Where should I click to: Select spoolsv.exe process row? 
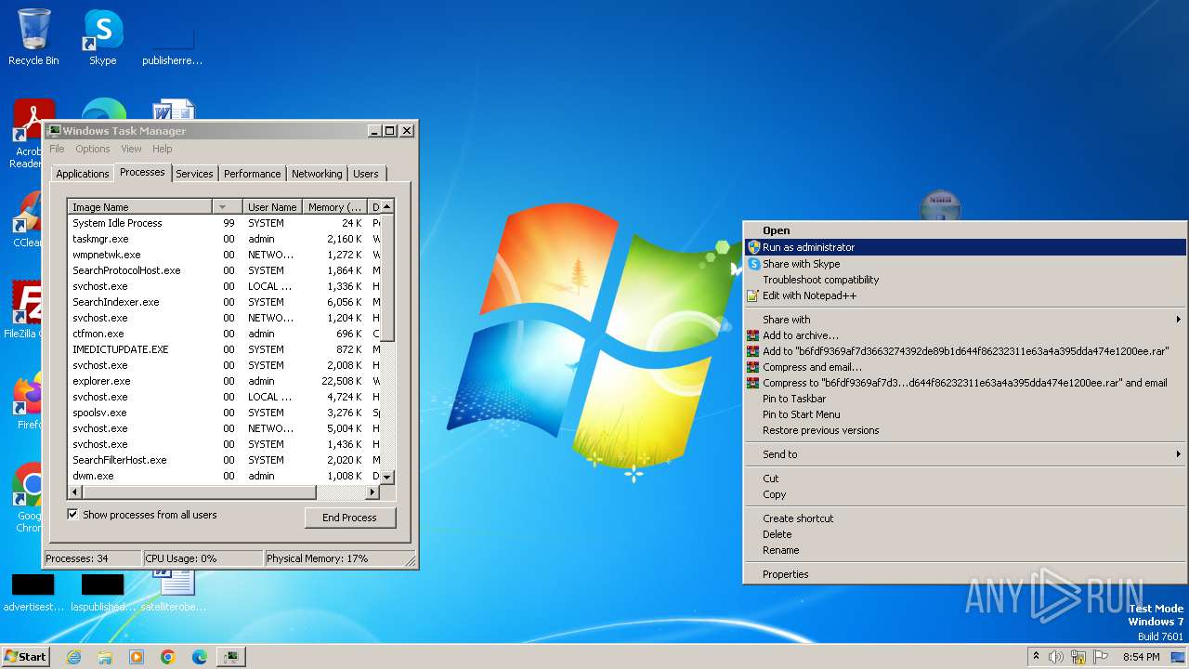click(x=224, y=413)
